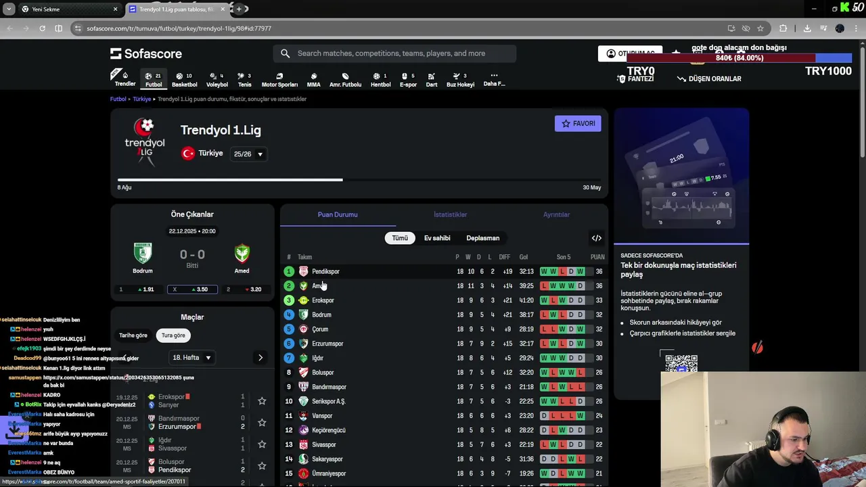Switch matches to Tarihe göre
Viewport: 866px width, 487px height.
[133, 335]
